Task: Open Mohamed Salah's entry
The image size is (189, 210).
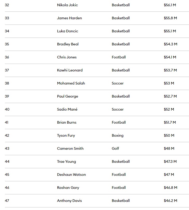Action: [71, 83]
